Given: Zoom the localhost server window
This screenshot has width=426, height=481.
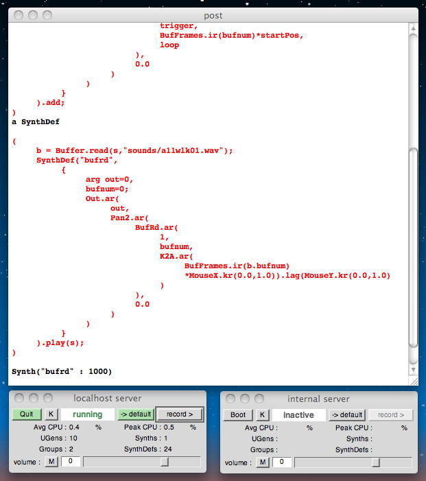Looking at the screenshot, I should tap(48, 398).
